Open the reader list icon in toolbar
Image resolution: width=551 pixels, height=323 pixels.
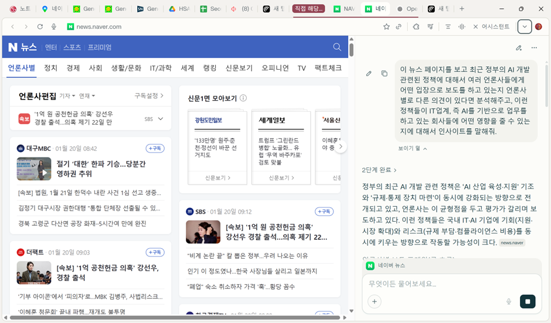pyautogui.click(x=430, y=27)
